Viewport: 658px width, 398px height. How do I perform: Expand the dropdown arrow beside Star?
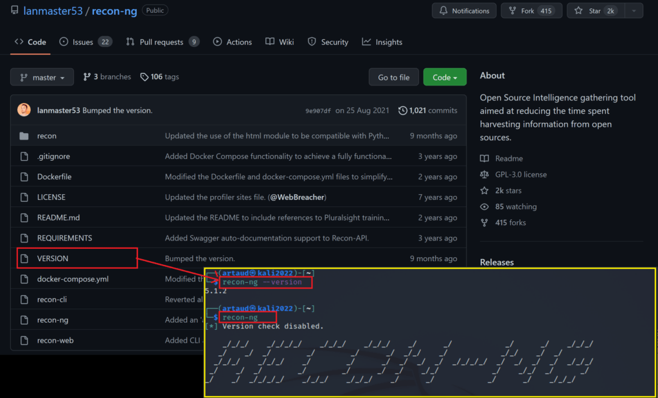634,11
